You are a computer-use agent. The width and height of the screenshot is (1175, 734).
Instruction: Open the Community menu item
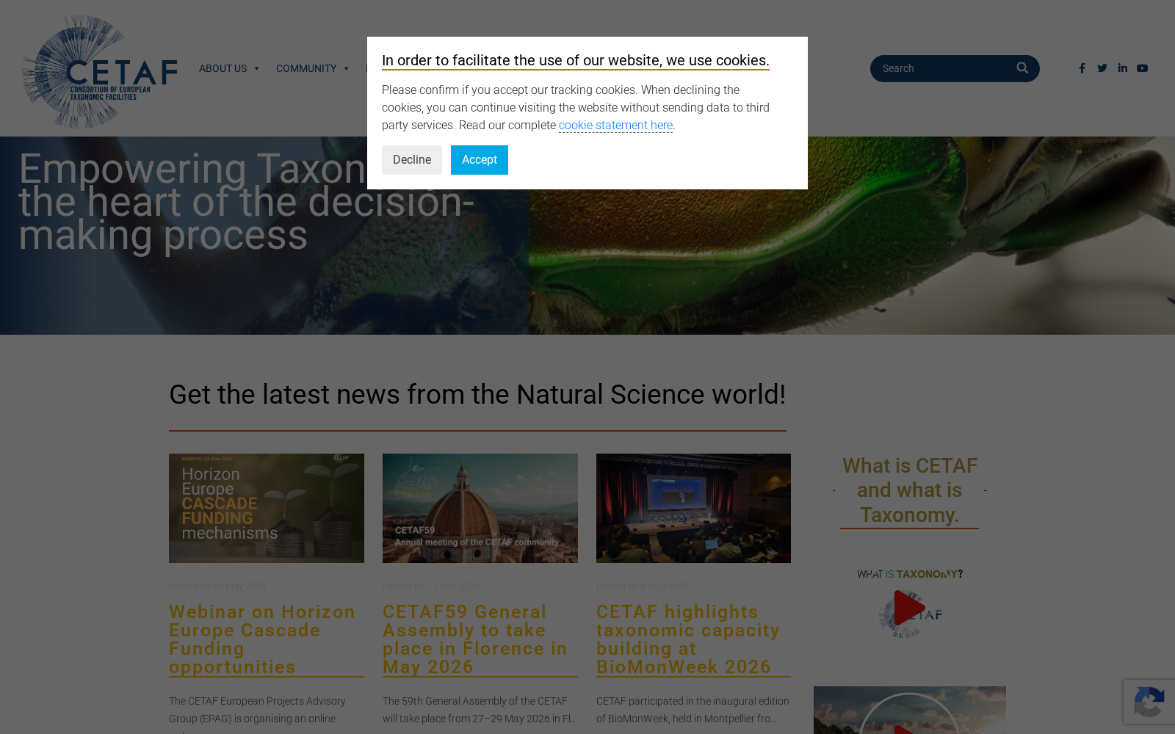click(x=306, y=68)
